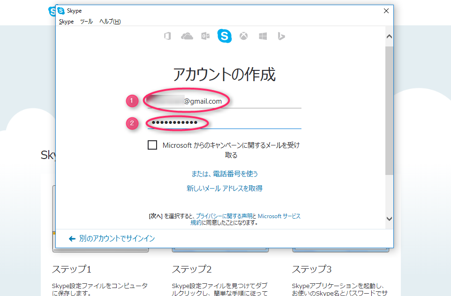Click the ステップ1 heading on the background page

(x=72, y=269)
